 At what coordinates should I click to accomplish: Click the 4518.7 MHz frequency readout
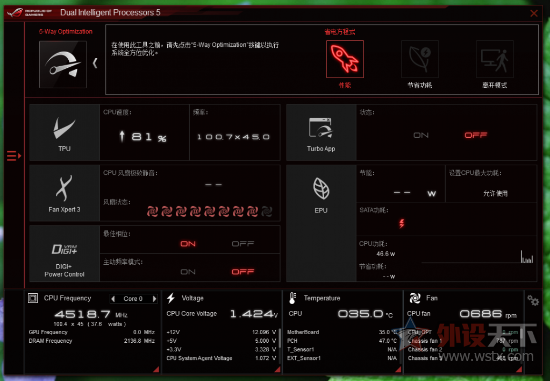pyautogui.click(x=91, y=314)
